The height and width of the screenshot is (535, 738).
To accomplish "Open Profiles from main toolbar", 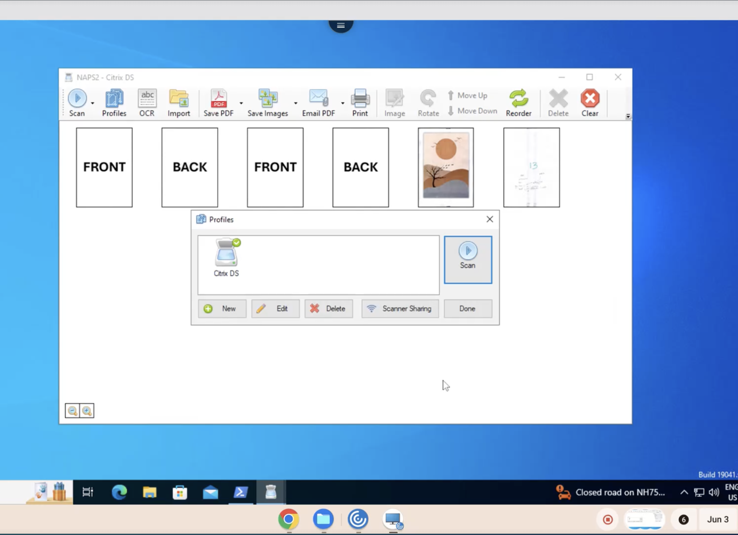I will click(x=114, y=103).
